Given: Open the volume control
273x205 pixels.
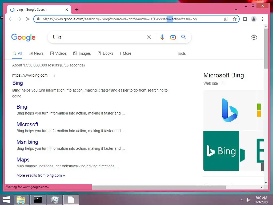Looking at the screenshot, I should (x=248, y=200).
